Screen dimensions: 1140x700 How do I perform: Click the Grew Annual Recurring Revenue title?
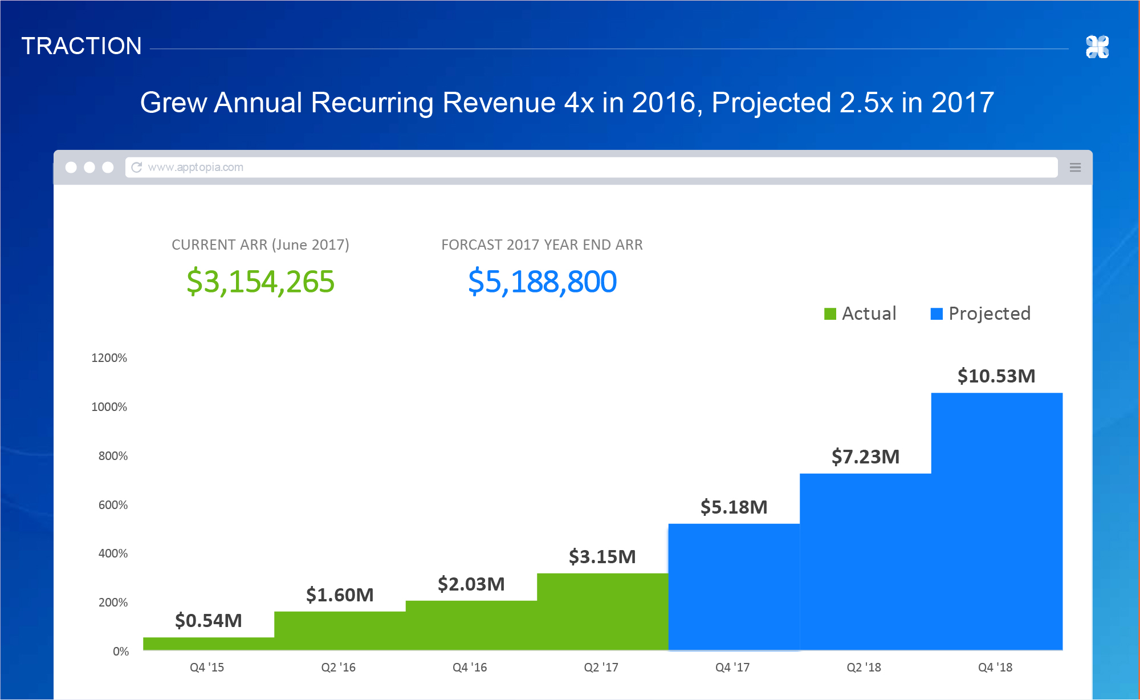tap(567, 103)
